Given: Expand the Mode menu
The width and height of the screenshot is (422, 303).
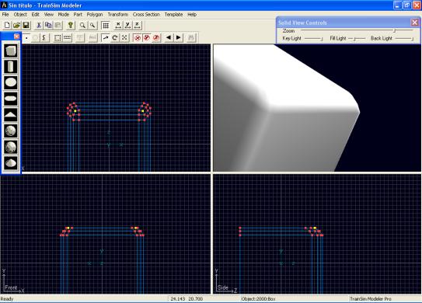Looking at the screenshot, I should [64, 15].
